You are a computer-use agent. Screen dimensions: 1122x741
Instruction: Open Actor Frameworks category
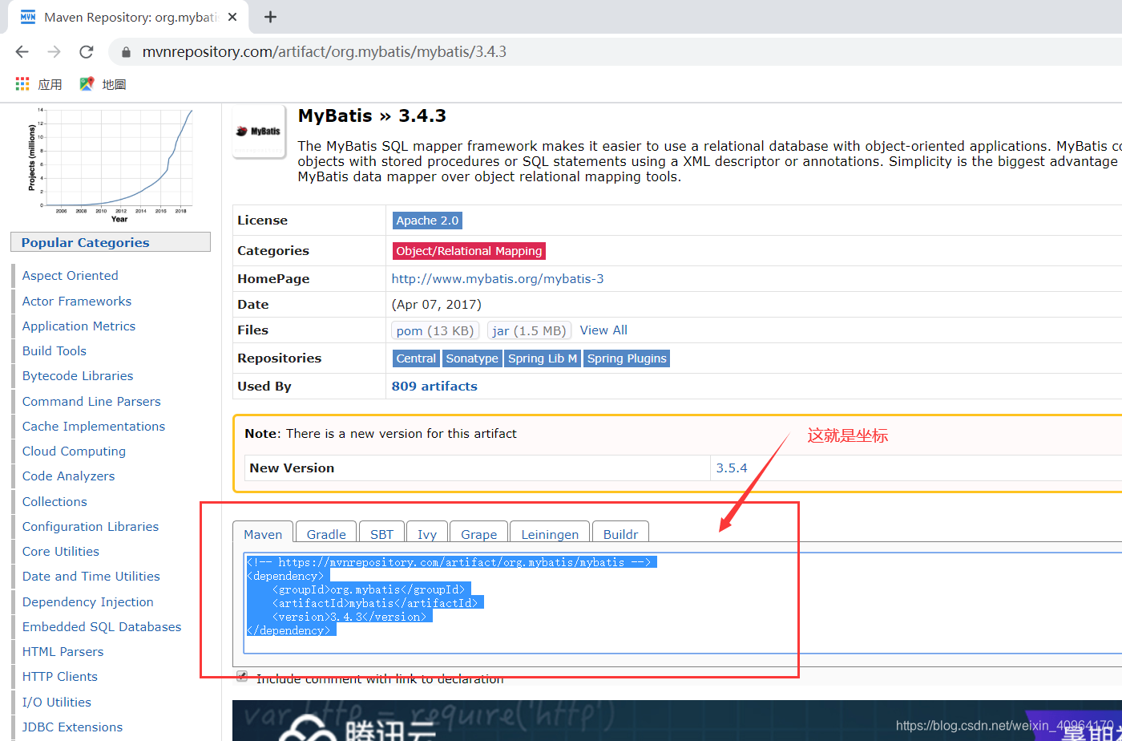(x=77, y=302)
